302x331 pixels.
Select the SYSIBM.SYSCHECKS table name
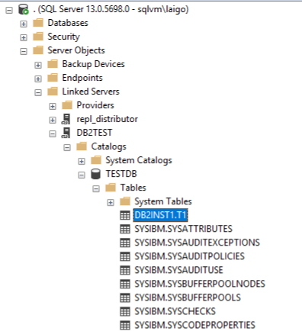click(175, 311)
